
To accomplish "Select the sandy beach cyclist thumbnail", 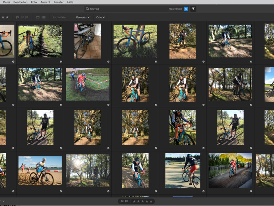I will [40, 170].
